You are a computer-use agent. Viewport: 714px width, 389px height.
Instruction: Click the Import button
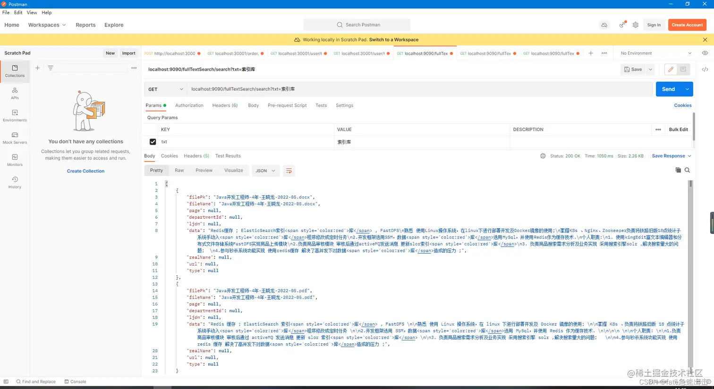128,53
